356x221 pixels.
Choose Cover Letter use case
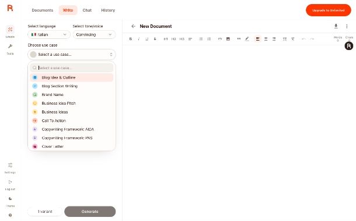pyautogui.click(x=72, y=147)
